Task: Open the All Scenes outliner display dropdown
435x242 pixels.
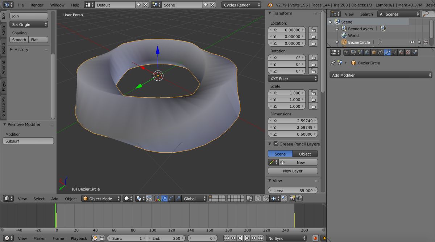Action: (398, 14)
